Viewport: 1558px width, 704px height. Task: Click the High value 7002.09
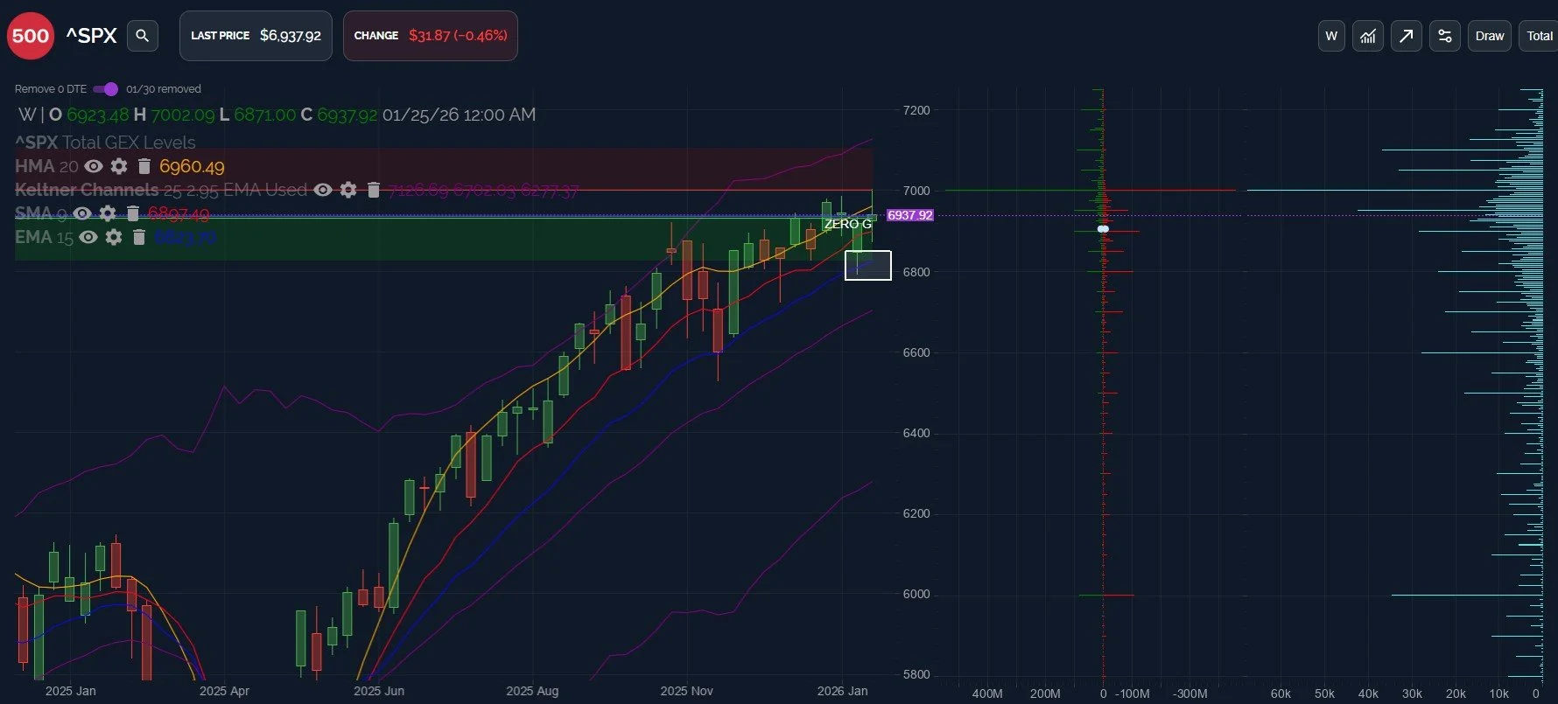pyautogui.click(x=183, y=115)
